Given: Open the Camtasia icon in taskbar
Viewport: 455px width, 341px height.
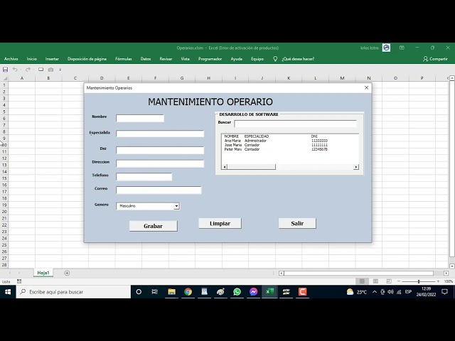Looking at the screenshot, I should point(302,292).
